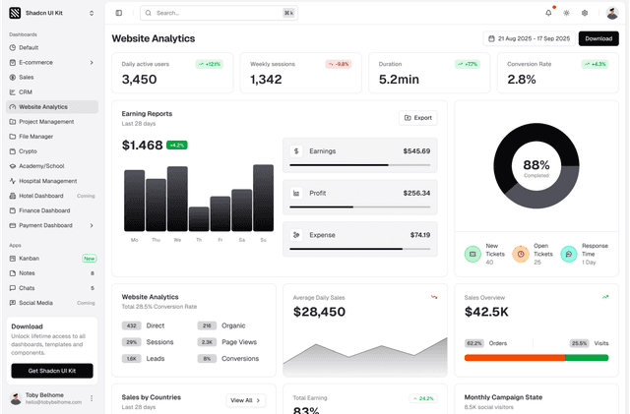This screenshot has width=630, height=414.
Task: Click the $42.5K Sales Overview value
Action: (486, 312)
